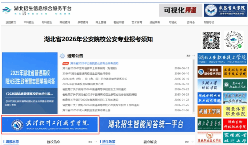Switch to the 要点解读 tab
Image resolution: width=248 pixels, height=145 pixels.
[150, 142]
